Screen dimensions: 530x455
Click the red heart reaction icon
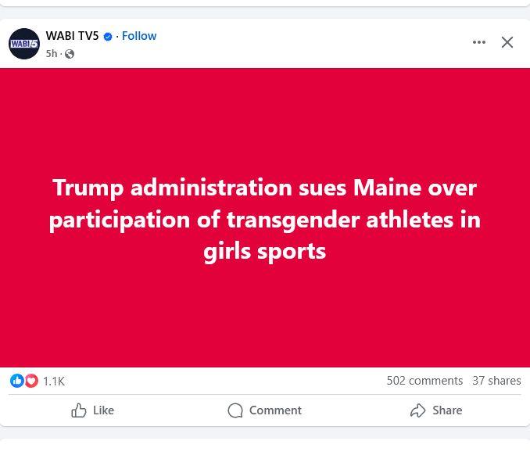click(x=31, y=381)
